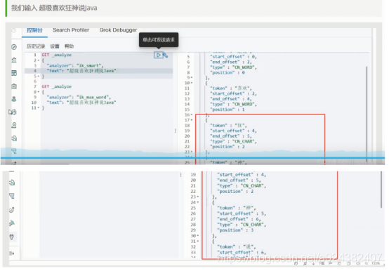
Task: Open the Maps icon in the sidebar
Action: pos(14,99)
